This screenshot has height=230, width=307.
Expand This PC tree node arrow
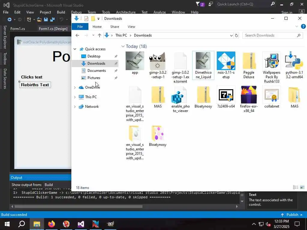[75, 97]
